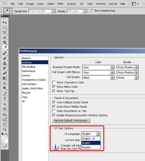
Task: Select the Quick Selection tool
Action: [x=5, y=37]
